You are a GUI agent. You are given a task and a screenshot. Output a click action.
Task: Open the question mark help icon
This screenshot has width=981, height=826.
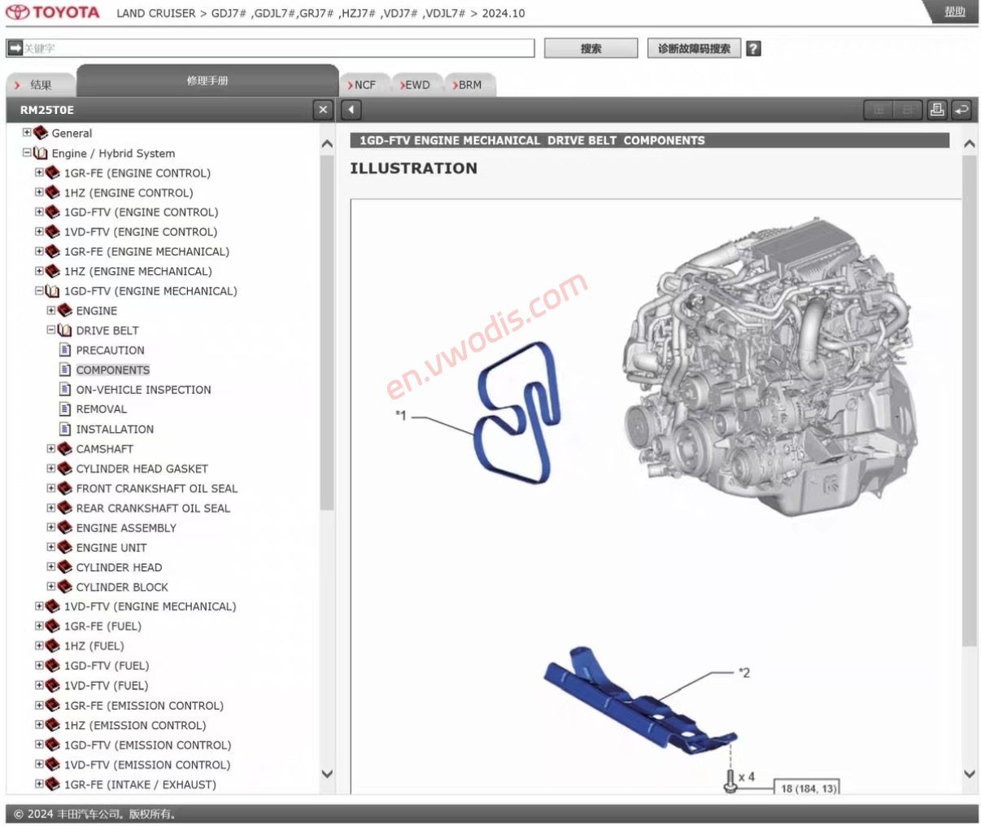coord(753,49)
